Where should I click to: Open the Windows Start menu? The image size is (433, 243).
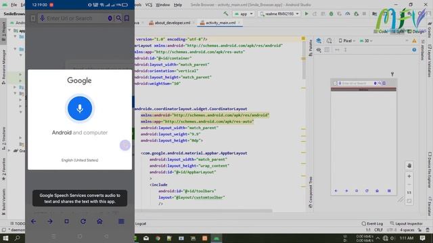click(x=5, y=238)
